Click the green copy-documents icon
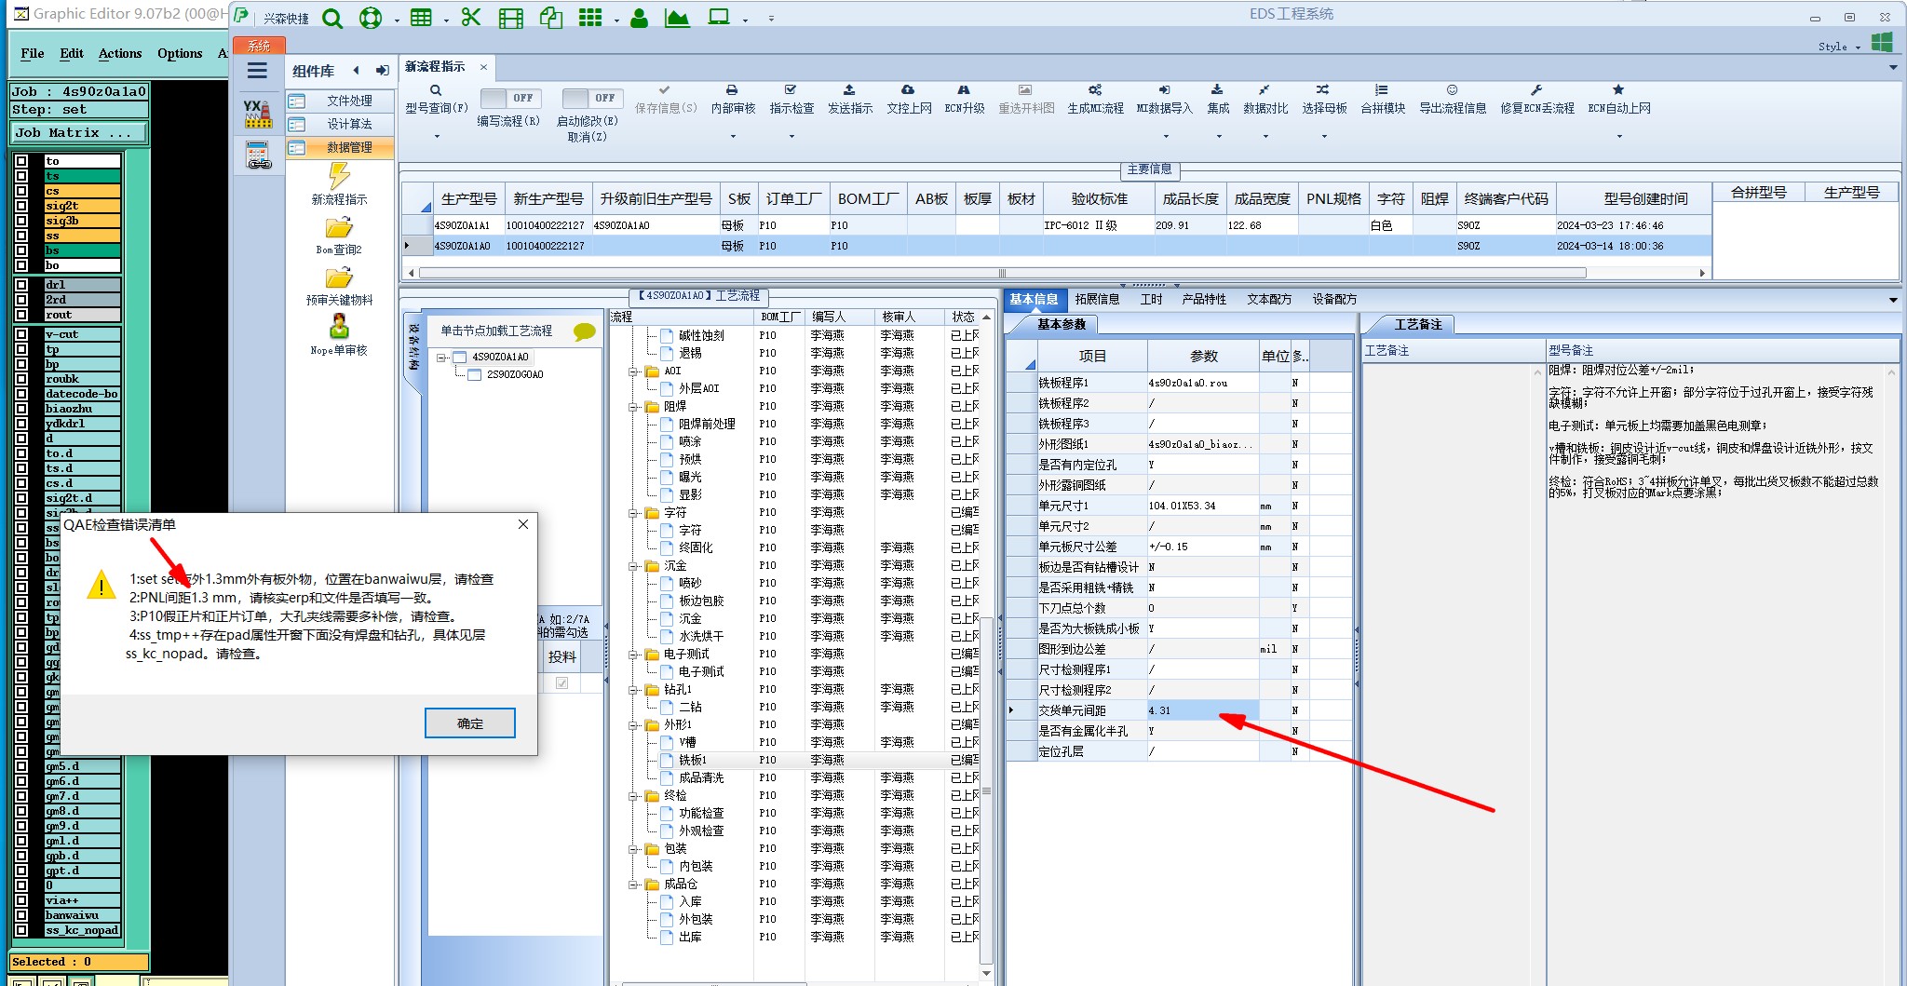Image resolution: width=1907 pixels, height=986 pixels. (x=551, y=18)
